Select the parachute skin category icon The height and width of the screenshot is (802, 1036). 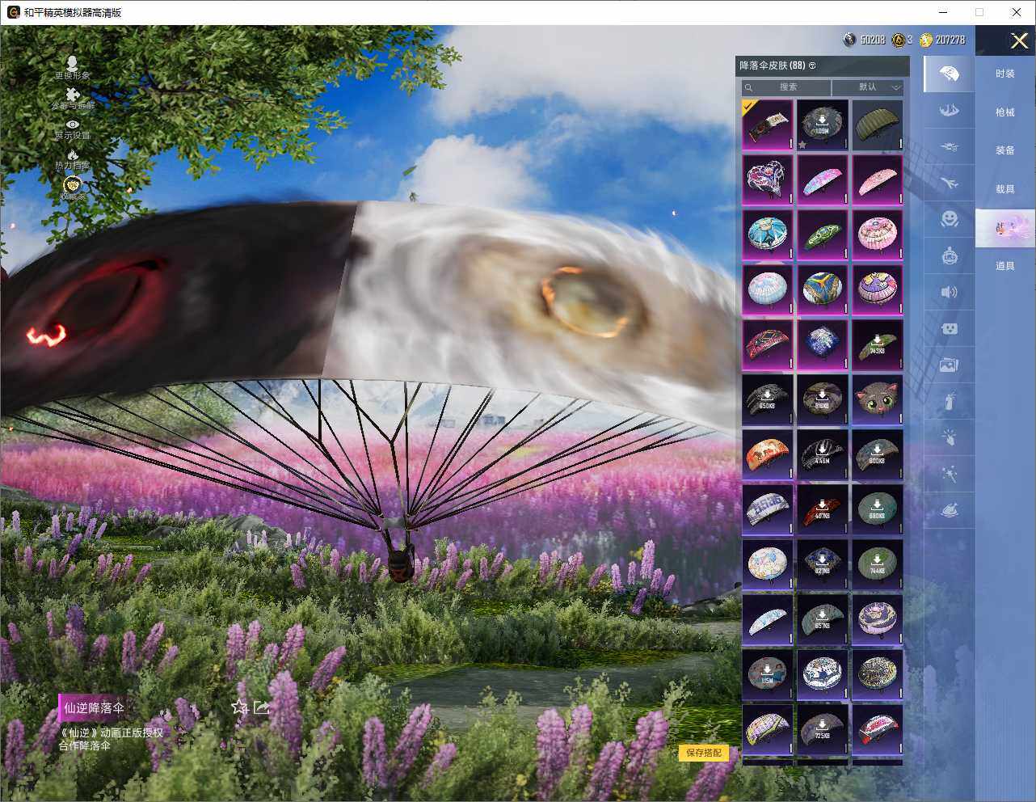click(x=950, y=74)
